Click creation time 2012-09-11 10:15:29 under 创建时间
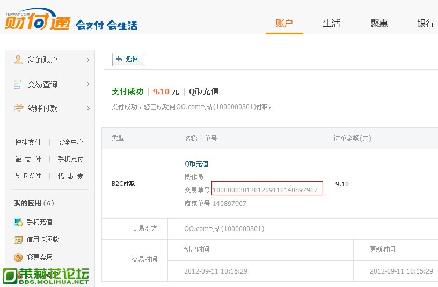Screen dimensions: 438x287 [216, 271]
